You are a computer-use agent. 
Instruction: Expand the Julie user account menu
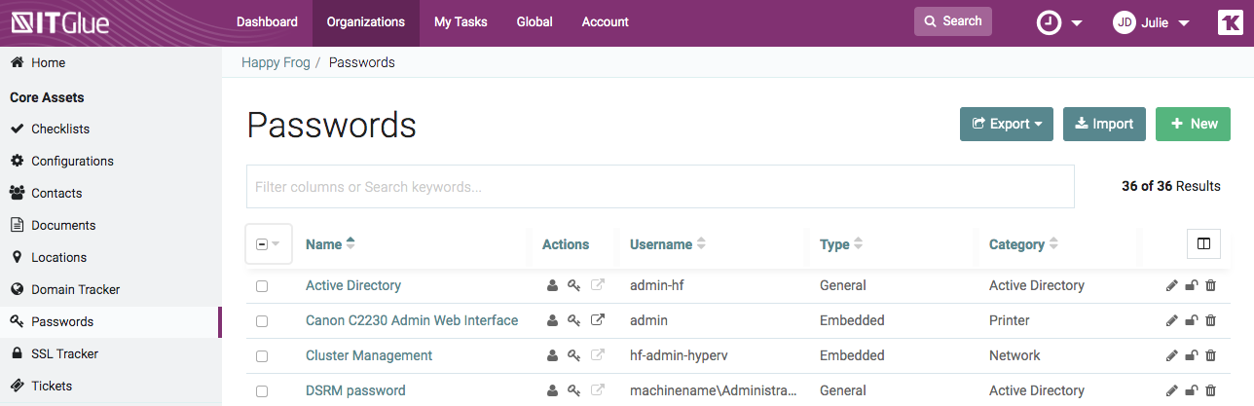click(1152, 22)
